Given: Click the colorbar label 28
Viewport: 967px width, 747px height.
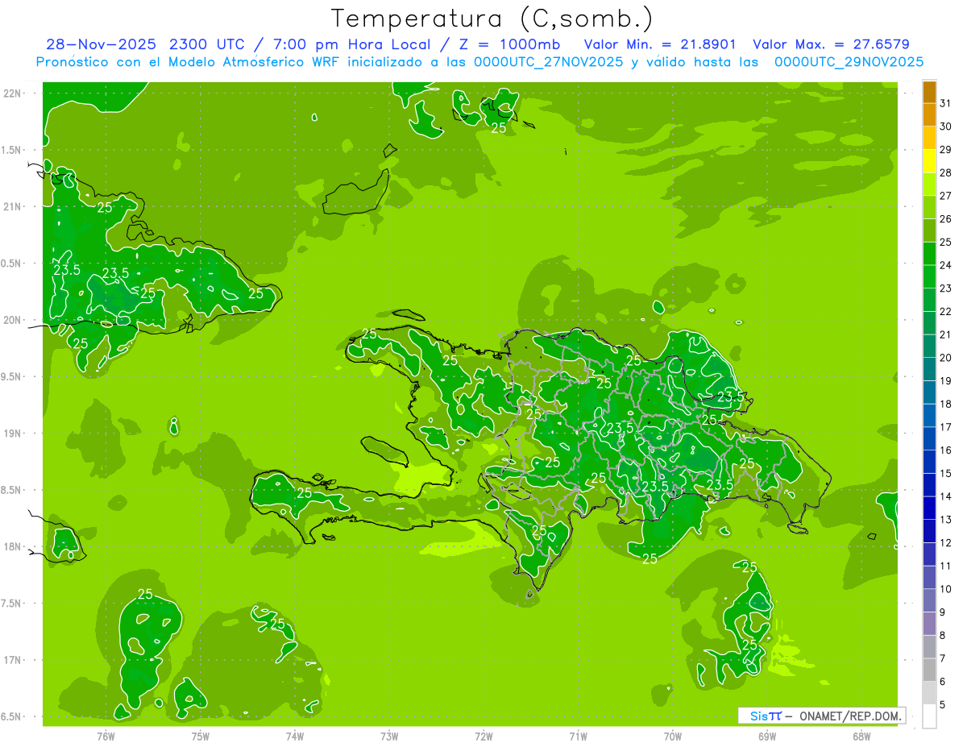Looking at the screenshot, I should click(x=945, y=172).
